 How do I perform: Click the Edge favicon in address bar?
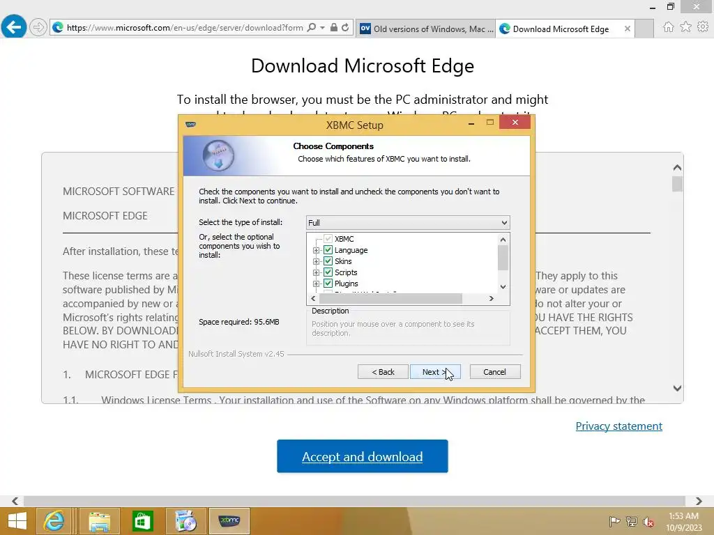(x=58, y=27)
